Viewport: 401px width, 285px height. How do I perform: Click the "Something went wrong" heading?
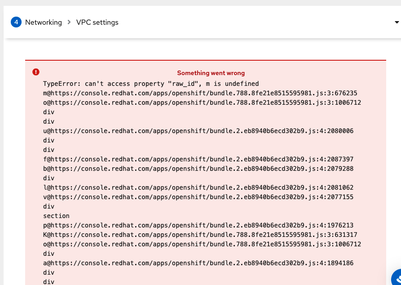[x=211, y=73]
